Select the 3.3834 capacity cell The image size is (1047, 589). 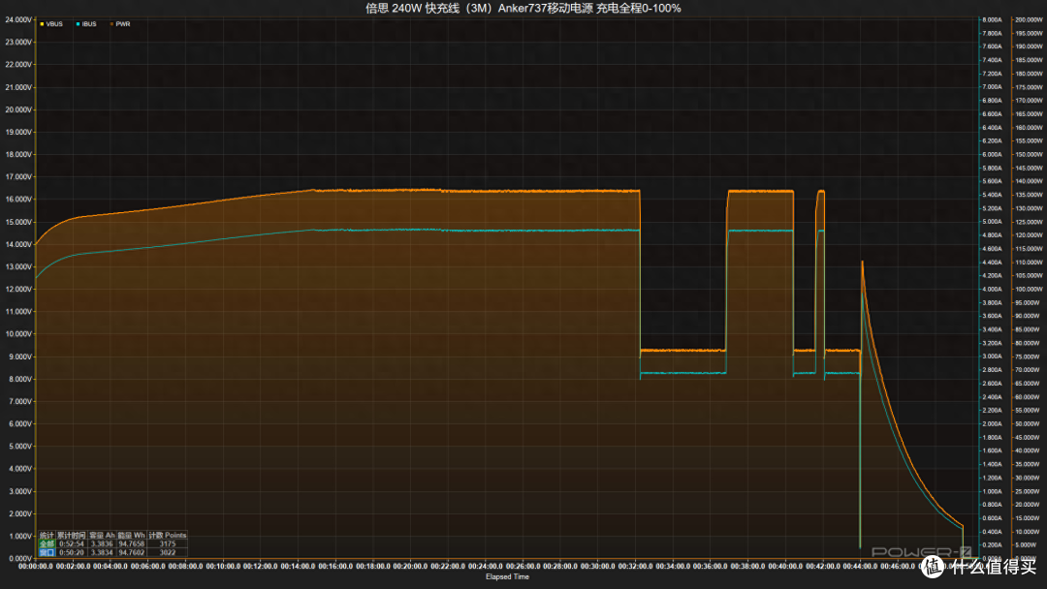(x=102, y=552)
